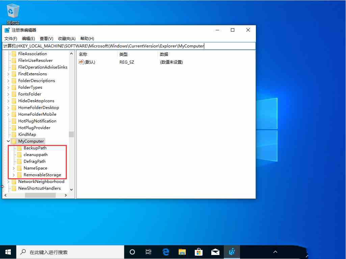Maximize the Registry Editor window
Viewport: 346px width, 259px height.
pos(232,30)
